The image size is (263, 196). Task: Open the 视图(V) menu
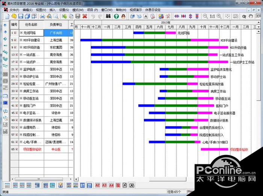pyautogui.click(x=41, y=10)
